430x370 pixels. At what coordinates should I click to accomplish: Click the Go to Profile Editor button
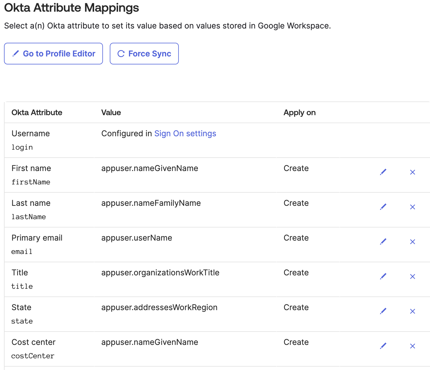(53, 53)
